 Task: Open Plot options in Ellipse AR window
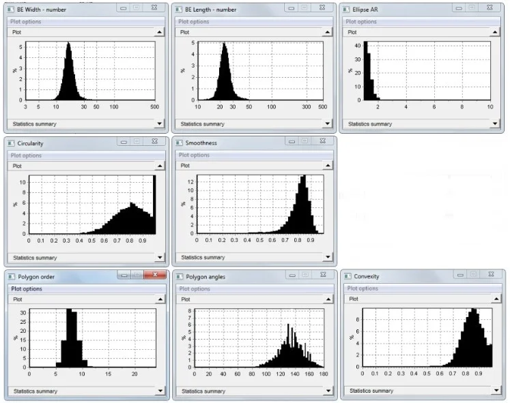[x=361, y=22]
